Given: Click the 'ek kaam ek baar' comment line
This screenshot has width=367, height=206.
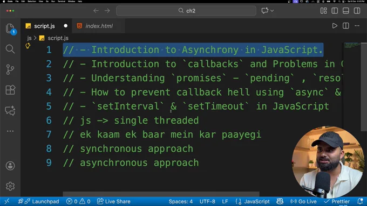Looking at the screenshot, I should tap(162, 134).
